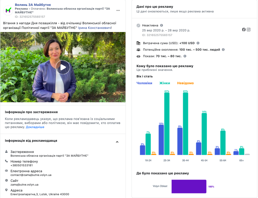Click the Facebook platform icon
The width and height of the screenshot is (258, 198).
tap(244, 30)
